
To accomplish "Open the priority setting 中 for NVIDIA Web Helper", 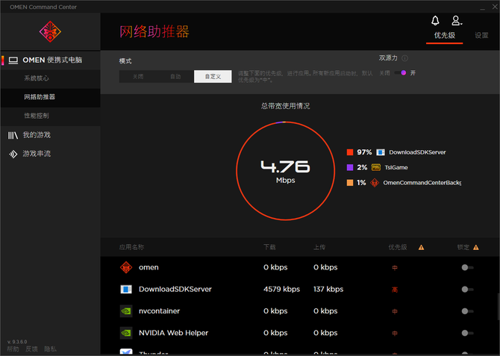I will click(x=395, y=334).
